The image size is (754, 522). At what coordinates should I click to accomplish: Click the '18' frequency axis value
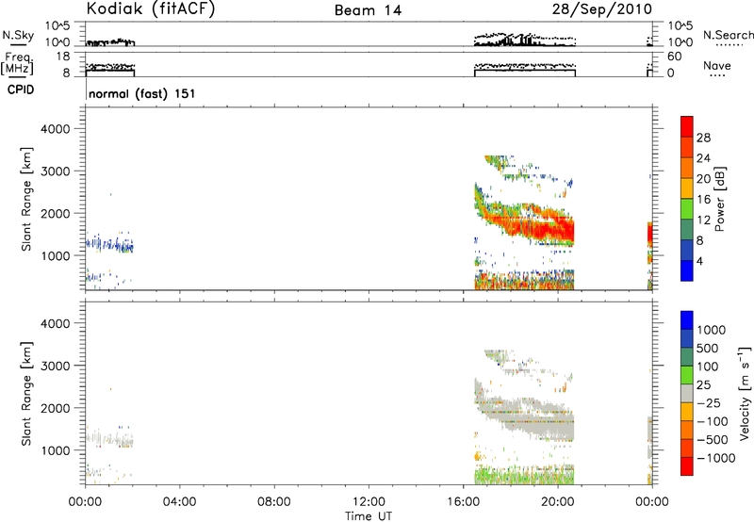tap(63, 57)
